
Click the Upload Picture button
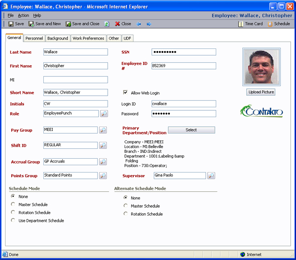click(261, 92)
